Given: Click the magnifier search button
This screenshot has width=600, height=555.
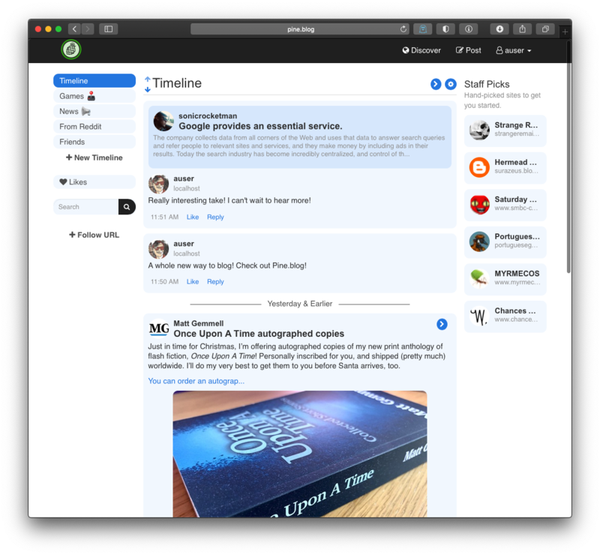Looking at the screenshot, I should tap(127, 207).
